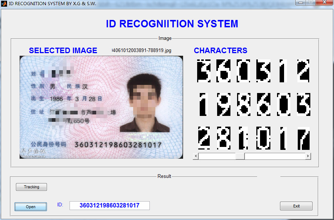The width and height of the screenshot is (334, 220).
Task: Click digit 8 in the bottom character row
Action: pos(223,138)
